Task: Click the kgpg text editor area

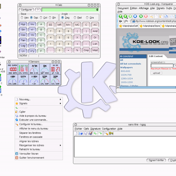Action: [x=125, y=147]
